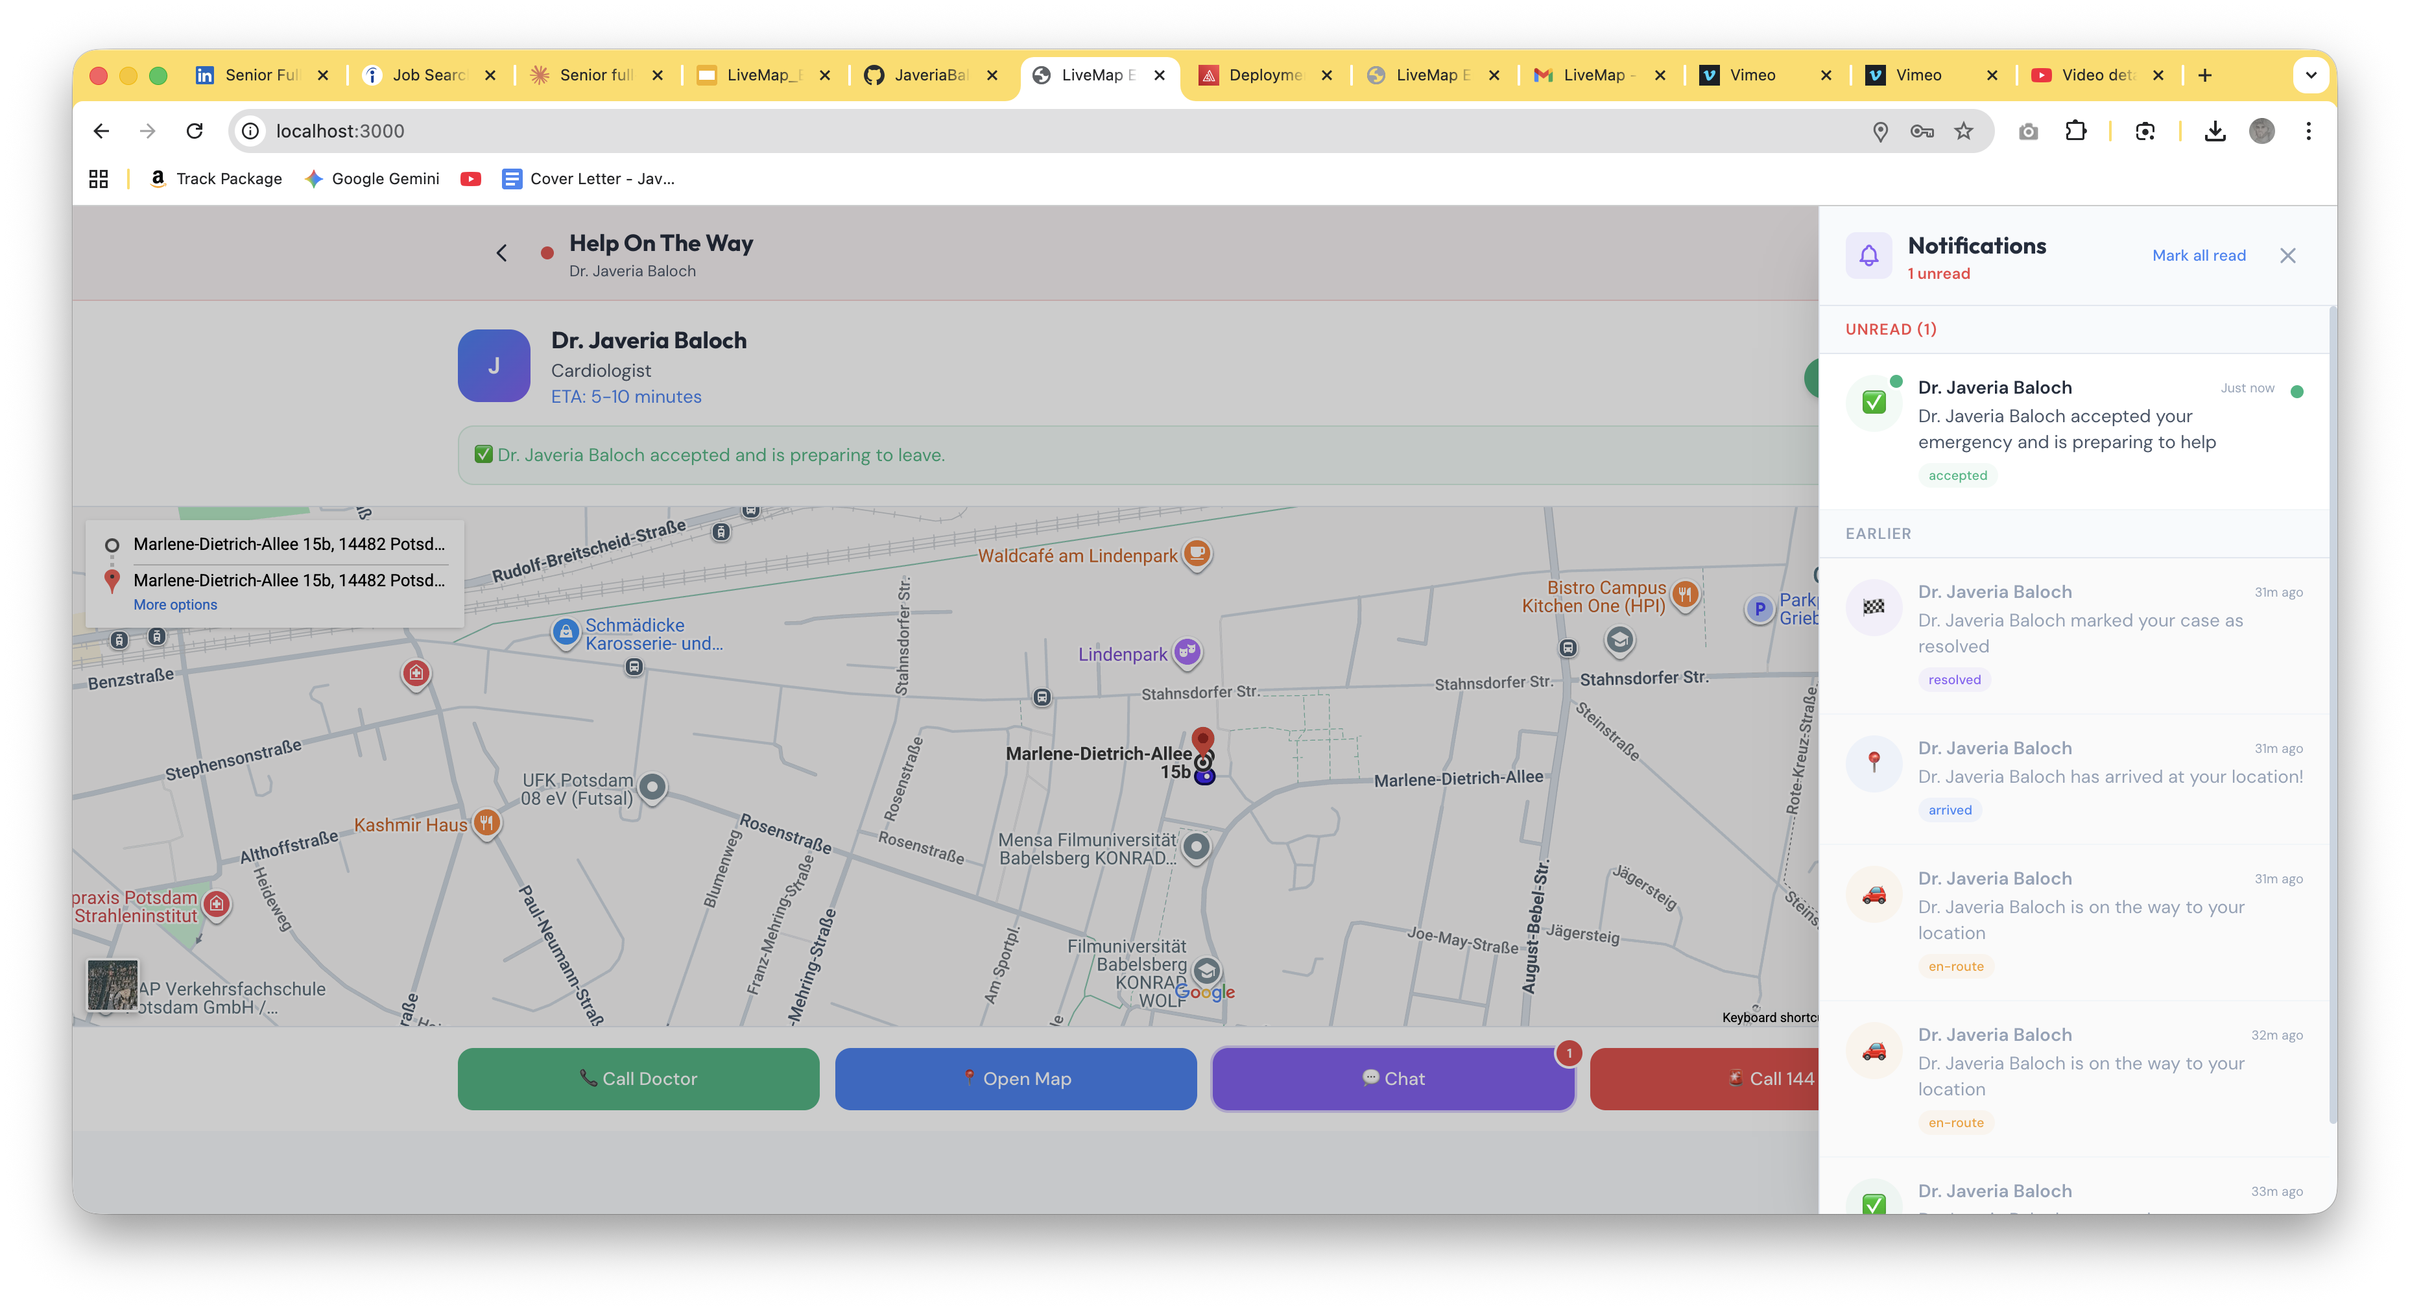
Task: Click More options link on map
Action: pyautogui.click(x=175, y=604)
